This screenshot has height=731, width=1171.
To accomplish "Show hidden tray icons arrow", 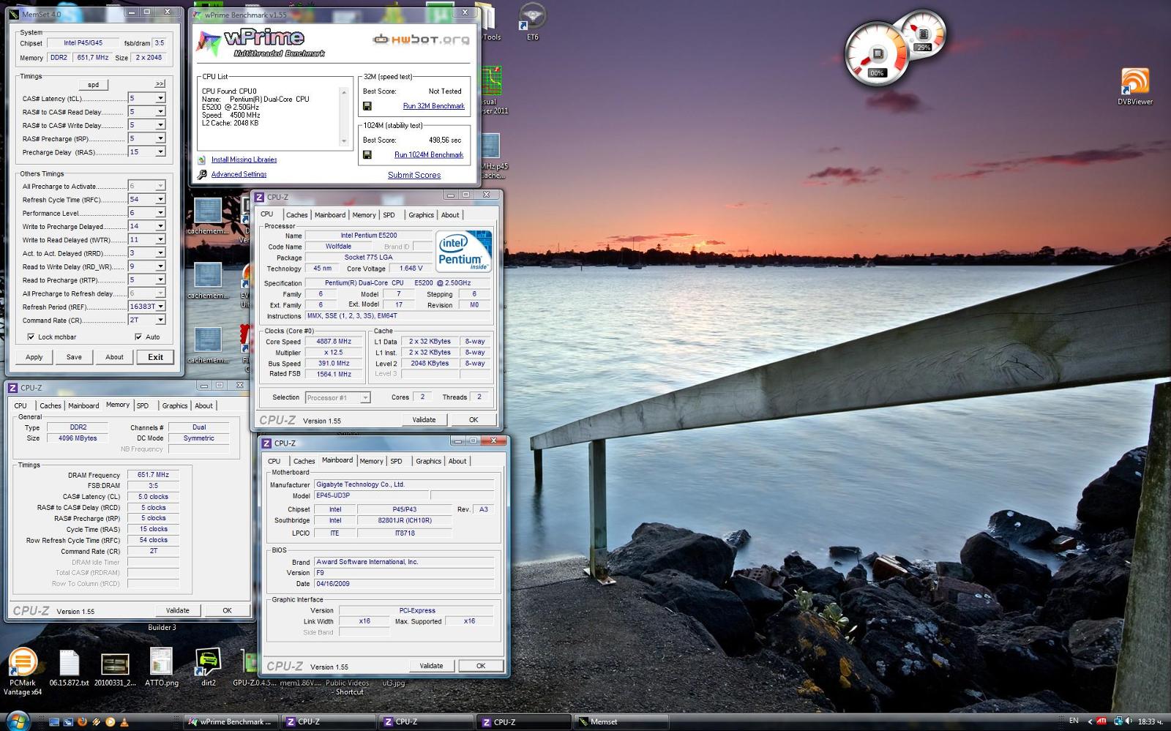I will click(1089, 721).
